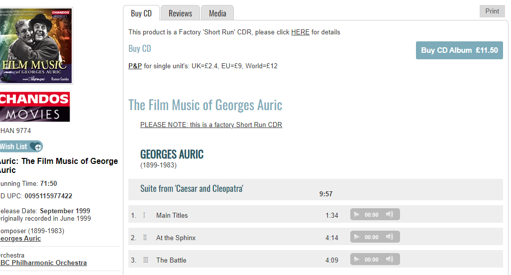The image size is (511, 275).
Task: Click Buy CD Album £11.50 button
Action: (x=459, y=50)
